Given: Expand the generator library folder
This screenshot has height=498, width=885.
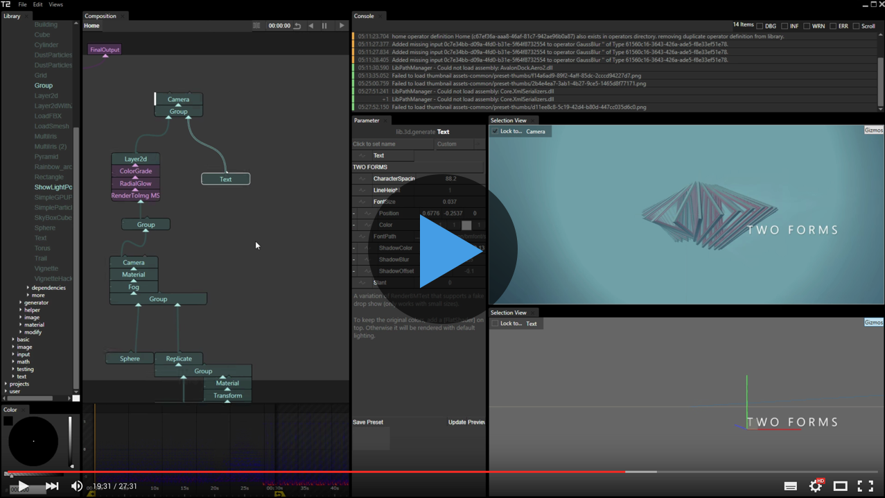Looking at the screenshot, I should tap(21, 303).
